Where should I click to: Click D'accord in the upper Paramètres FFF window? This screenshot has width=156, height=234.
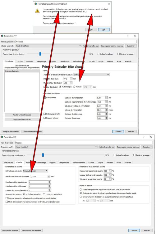(x=118, y=132)
